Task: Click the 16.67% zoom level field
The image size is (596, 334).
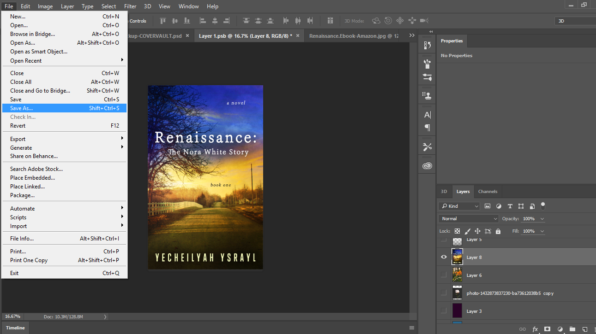Action: 12,316
